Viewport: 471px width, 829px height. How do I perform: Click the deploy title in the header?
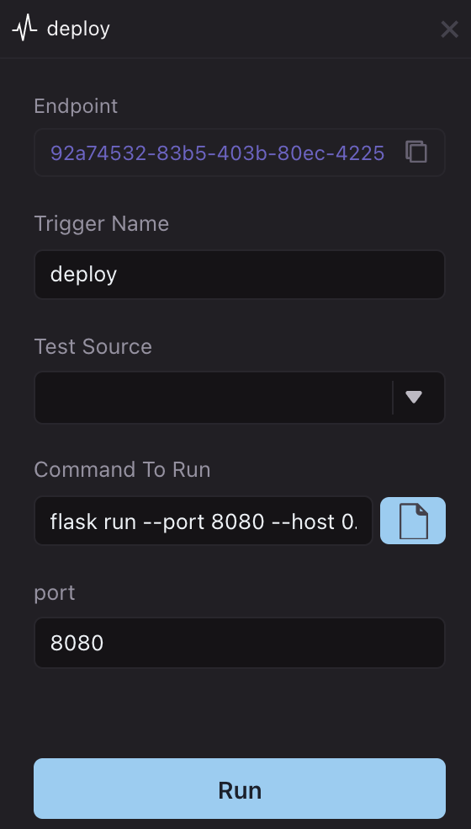tap(78, 29)
